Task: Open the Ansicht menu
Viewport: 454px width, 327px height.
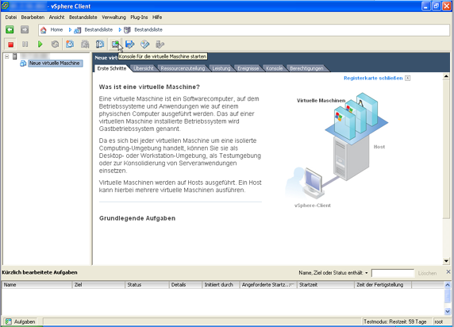Action: tap(57, 17)
